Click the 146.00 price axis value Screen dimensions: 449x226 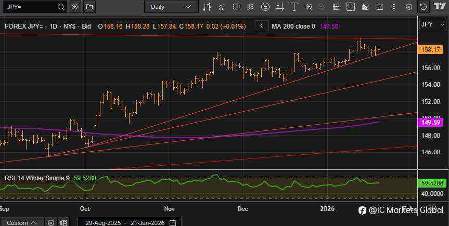[431, 152]
